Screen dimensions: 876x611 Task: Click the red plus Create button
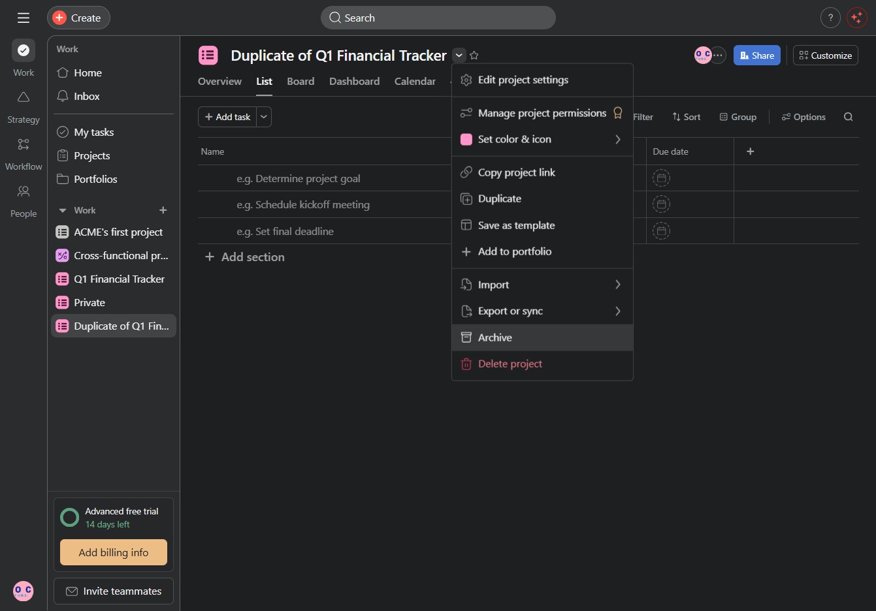(x=78, y=18)
